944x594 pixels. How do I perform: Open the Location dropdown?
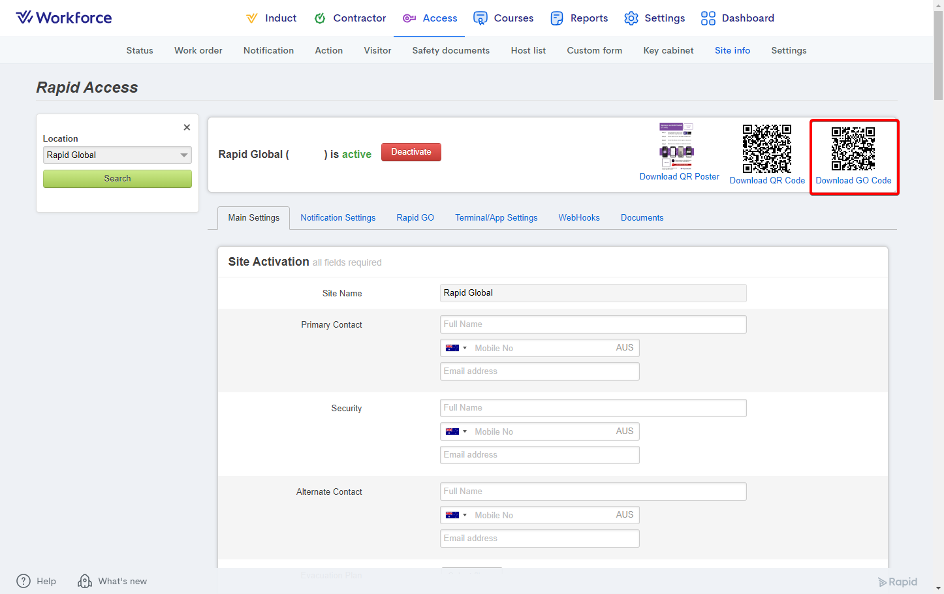[x=118, y=155]
